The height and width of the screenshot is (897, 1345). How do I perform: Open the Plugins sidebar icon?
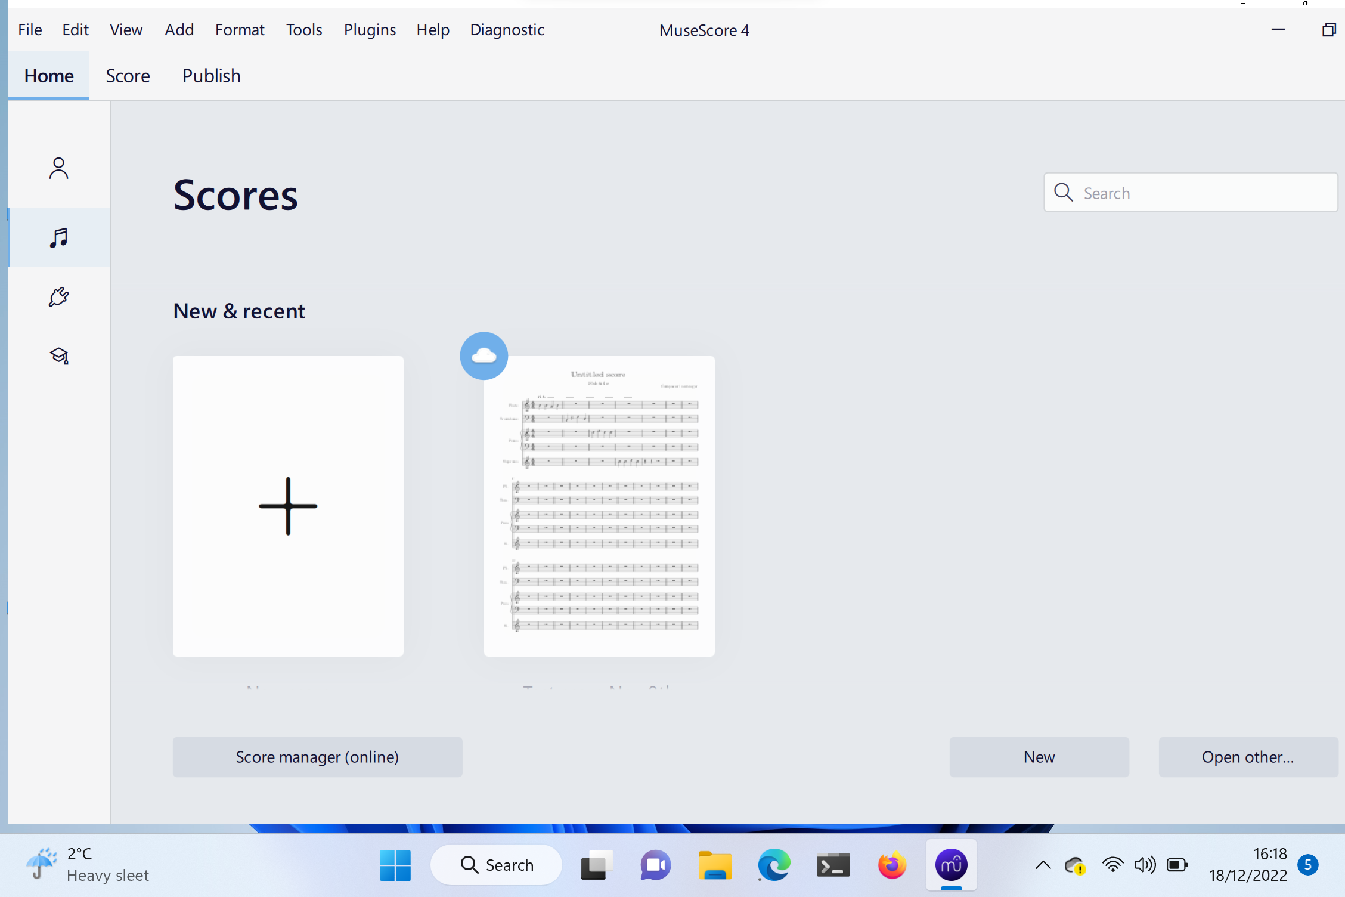pos(58,296)
